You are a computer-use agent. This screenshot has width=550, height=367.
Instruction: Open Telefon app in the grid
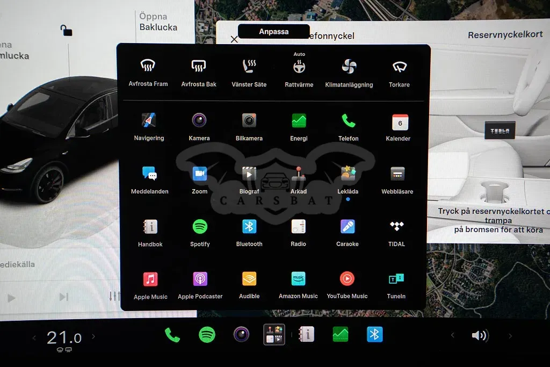(348, 127)
